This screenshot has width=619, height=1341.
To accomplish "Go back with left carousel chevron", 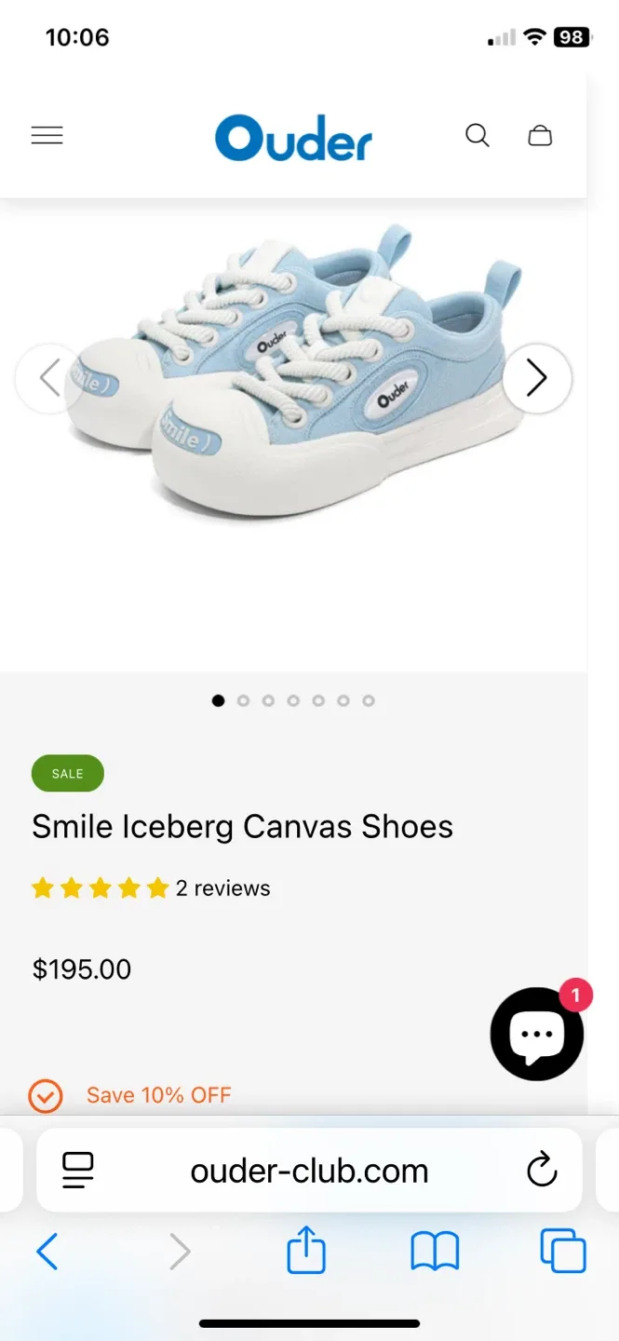I will click(48, 378).
